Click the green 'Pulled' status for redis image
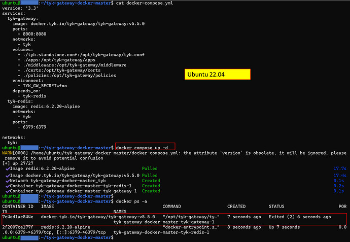This screenshot has height=242, width=350. pos(150,168)
